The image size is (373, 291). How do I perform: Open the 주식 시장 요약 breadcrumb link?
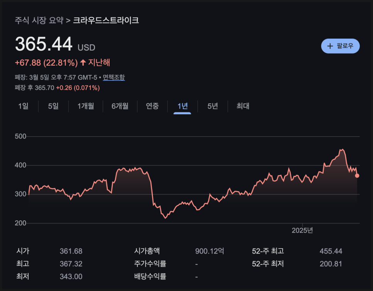39,20
